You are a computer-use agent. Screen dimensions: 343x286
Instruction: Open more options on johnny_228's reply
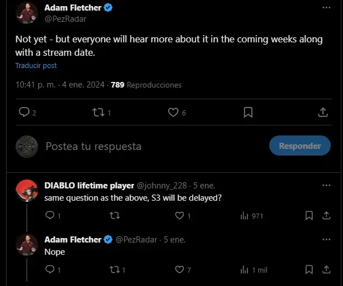[x=326, y=185]
